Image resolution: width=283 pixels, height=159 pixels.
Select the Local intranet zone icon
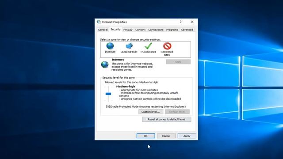click(x=129, y=46)
